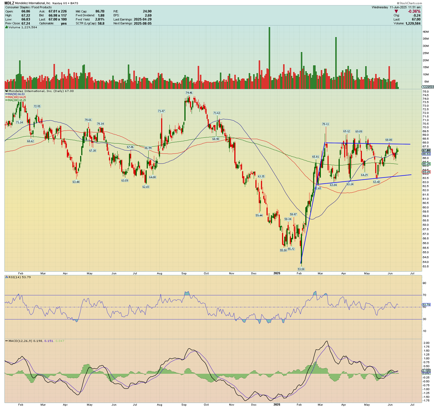Click the tallest green volume bar in December

[269, 58]
